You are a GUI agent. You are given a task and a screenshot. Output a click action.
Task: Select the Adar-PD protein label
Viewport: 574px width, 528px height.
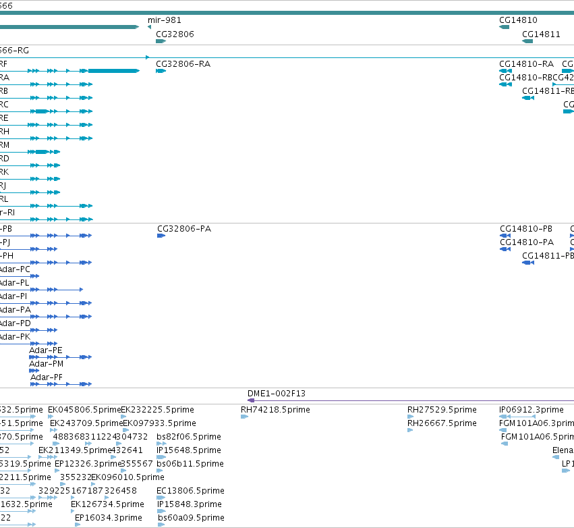point(15,324)
